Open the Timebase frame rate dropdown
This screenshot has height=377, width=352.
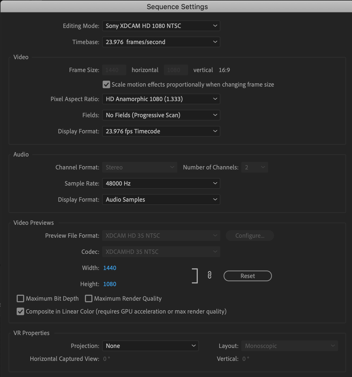[x=161, y=42]
